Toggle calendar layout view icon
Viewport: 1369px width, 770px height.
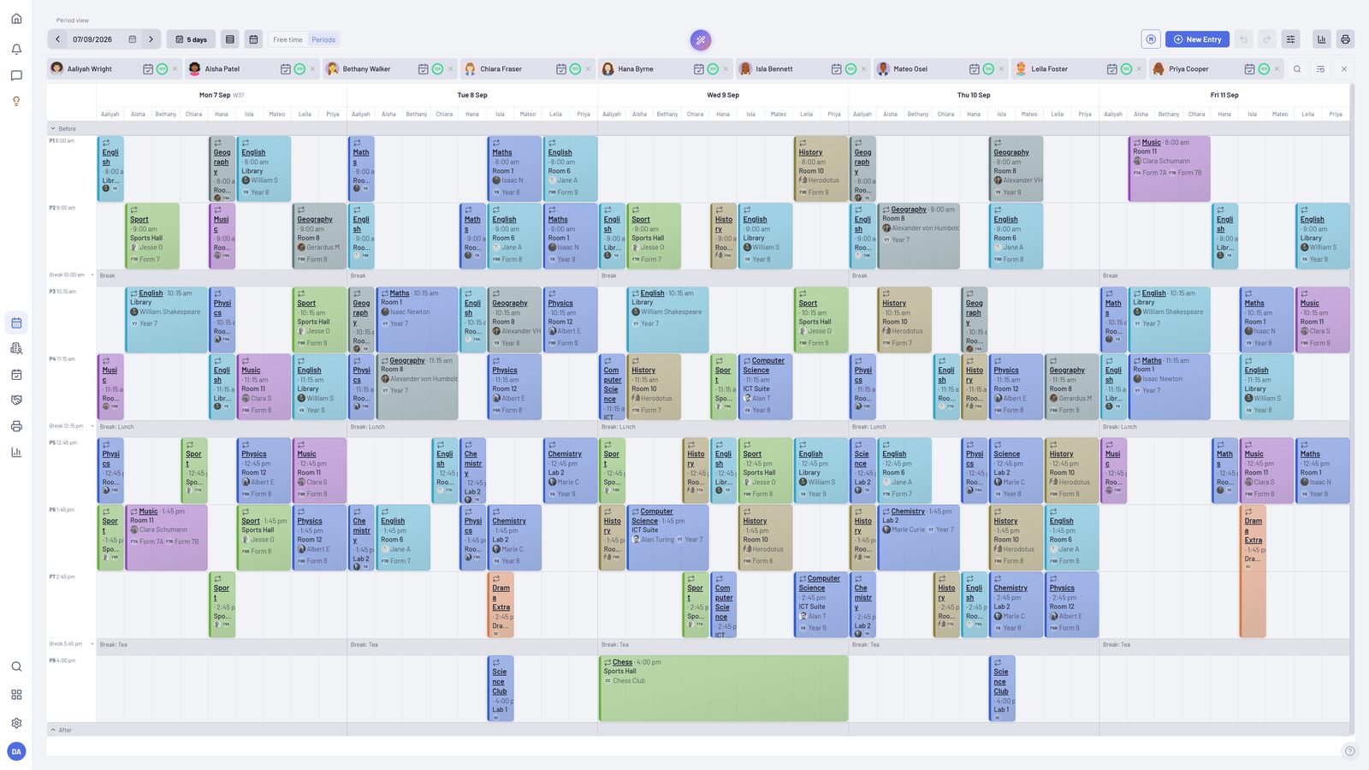click(x=253, y=39)
